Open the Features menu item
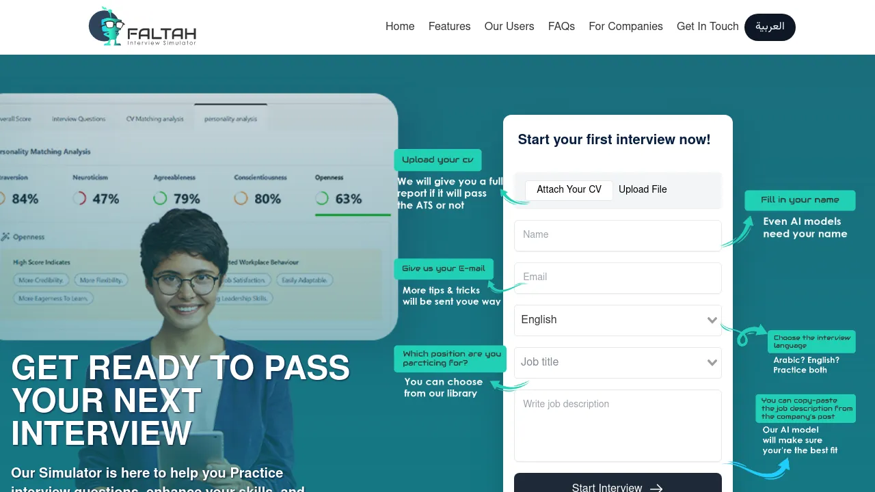The height and width of the screenshot is (492, 875). 450,27
